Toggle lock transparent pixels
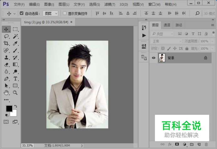The height and width of the screenshot is (149, 217). [163, 49]
